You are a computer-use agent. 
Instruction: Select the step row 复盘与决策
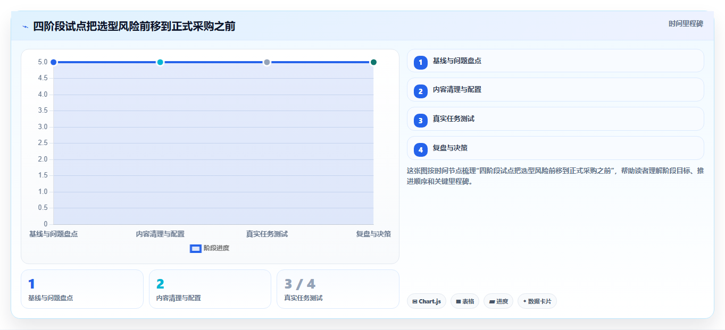(x=555, y=148)
